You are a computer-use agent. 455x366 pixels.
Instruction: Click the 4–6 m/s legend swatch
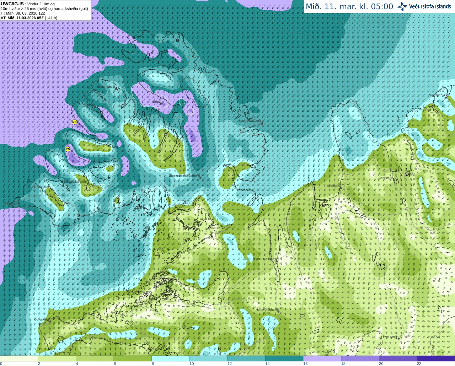pos(95,359)
